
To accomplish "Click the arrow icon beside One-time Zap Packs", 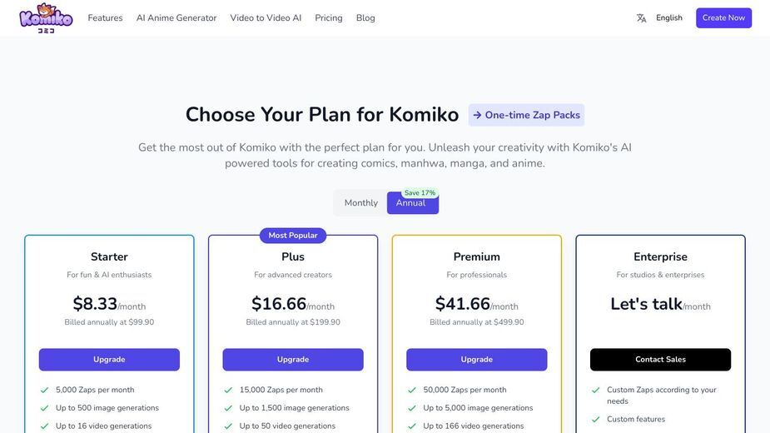I will pyautogui.click(x=477, y=115).
